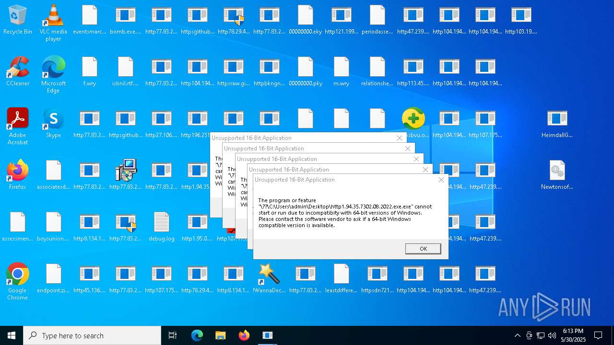Image resolution: width=614 pixels, height=345 pixels.
Task: Open the clock showing 6:13 PM
Action: 573,335
